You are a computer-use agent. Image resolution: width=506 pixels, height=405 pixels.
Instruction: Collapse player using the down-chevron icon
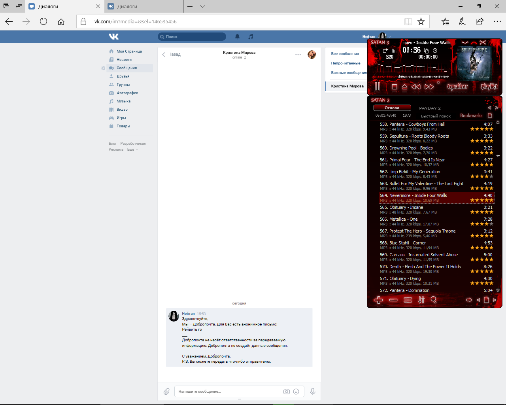pos(465,42)
